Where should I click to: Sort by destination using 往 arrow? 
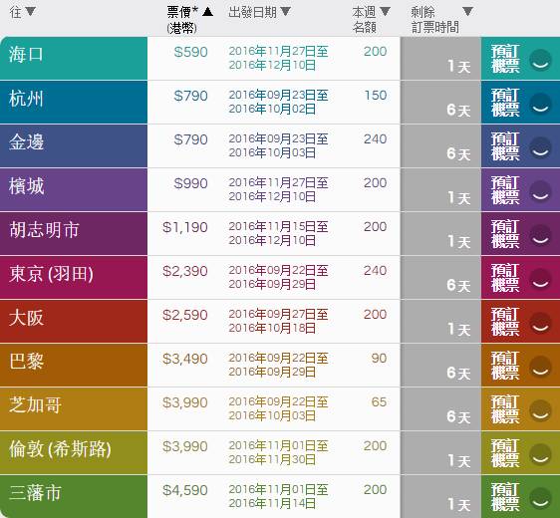tap(31, 11)
